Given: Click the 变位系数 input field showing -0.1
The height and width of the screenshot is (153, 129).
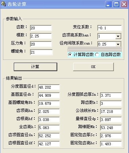Looking at the screenshot, I should (x=109, y=28).
